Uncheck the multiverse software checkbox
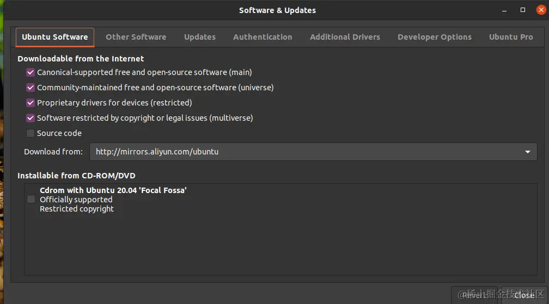Image resolution: width=549 pixels, height=304 pixels. point(30,118)
